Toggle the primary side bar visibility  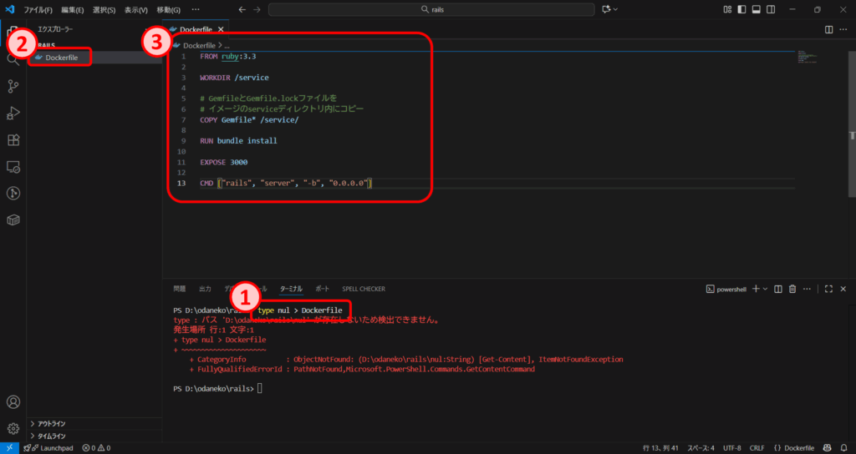point(741,9)
